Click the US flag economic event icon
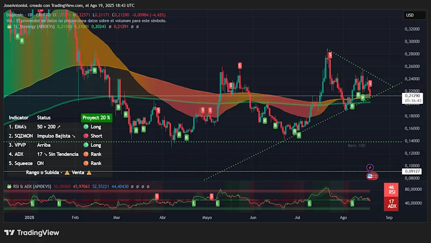Screen dimensions: 431x243 pos(370,176)
